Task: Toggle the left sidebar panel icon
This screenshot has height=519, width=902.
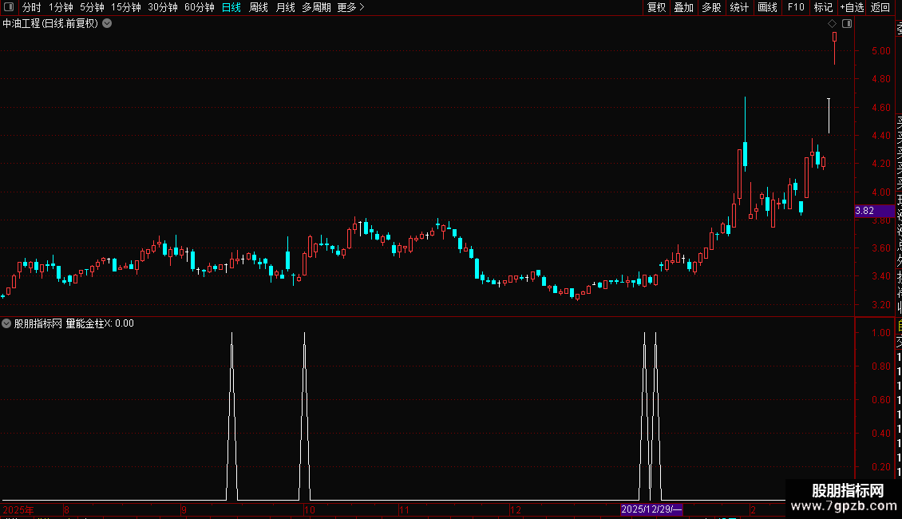Action: (x=9, y=7)
